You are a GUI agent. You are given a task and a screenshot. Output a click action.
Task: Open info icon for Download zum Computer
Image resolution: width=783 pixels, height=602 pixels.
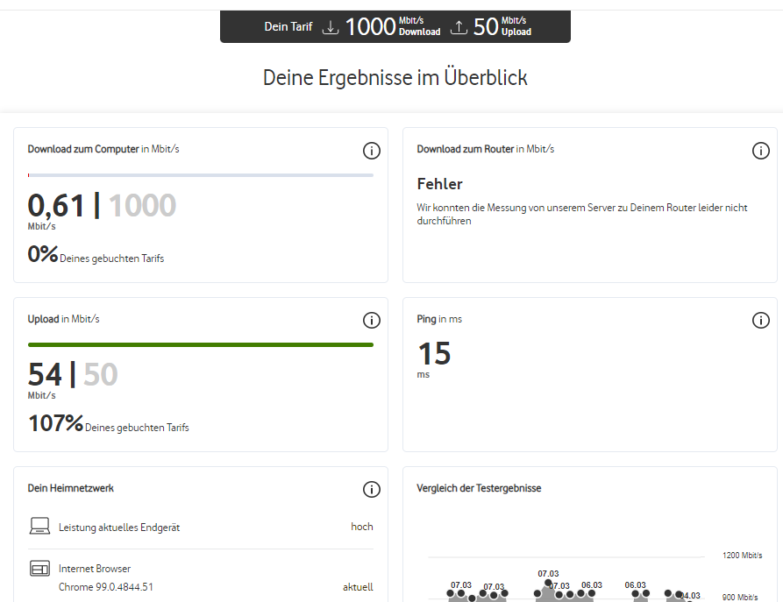pyautogui.click(x=371, y=150)
